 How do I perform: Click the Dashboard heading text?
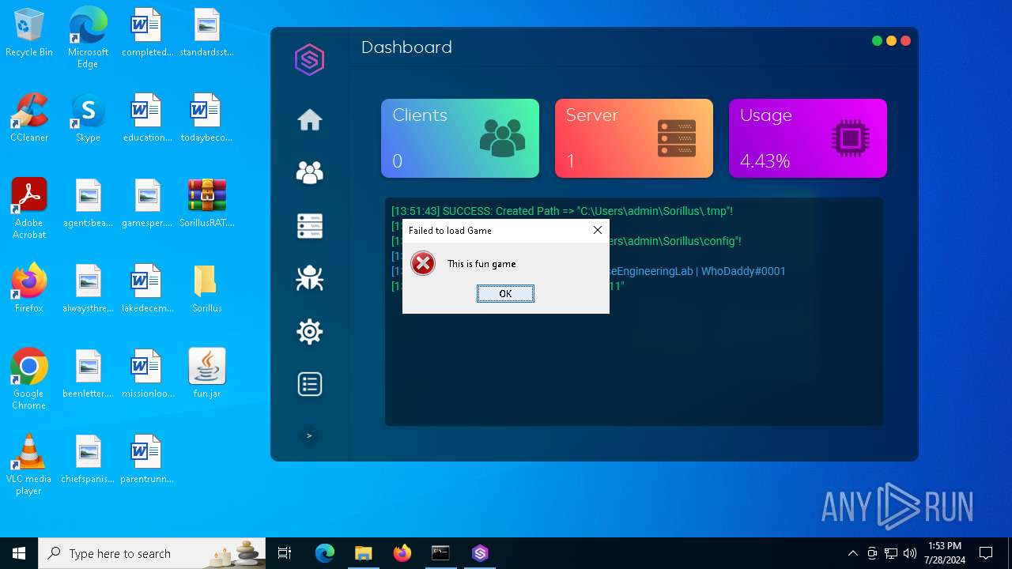406,47
